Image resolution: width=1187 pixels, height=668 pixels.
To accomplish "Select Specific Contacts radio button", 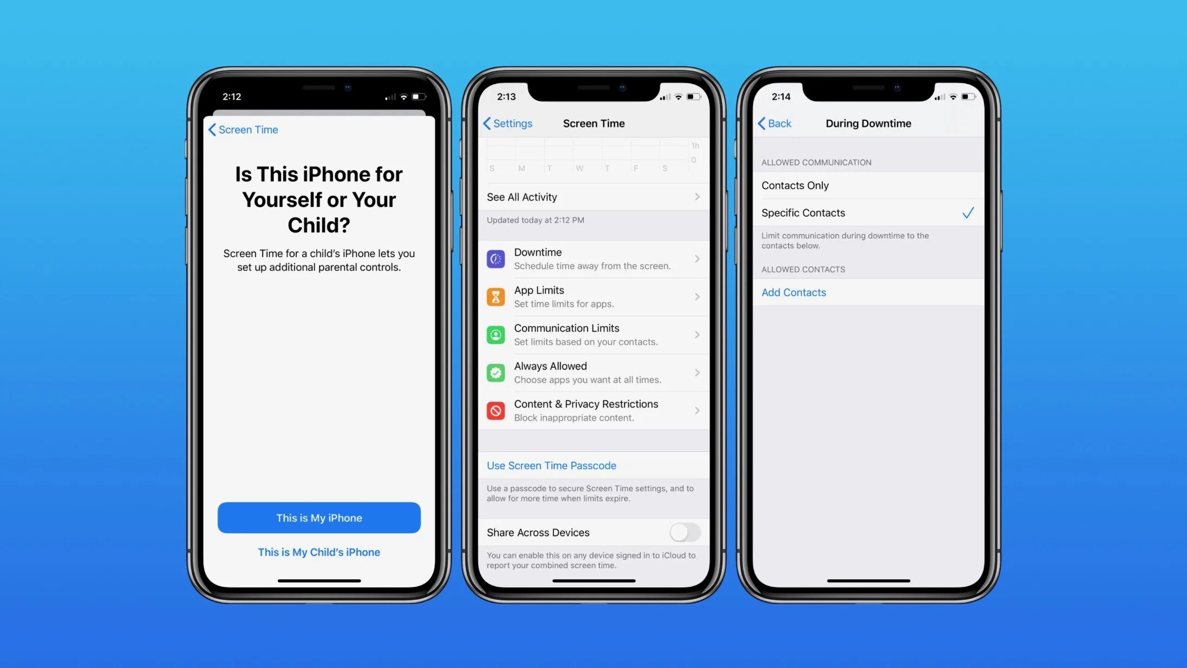I will tap(866, 213).
